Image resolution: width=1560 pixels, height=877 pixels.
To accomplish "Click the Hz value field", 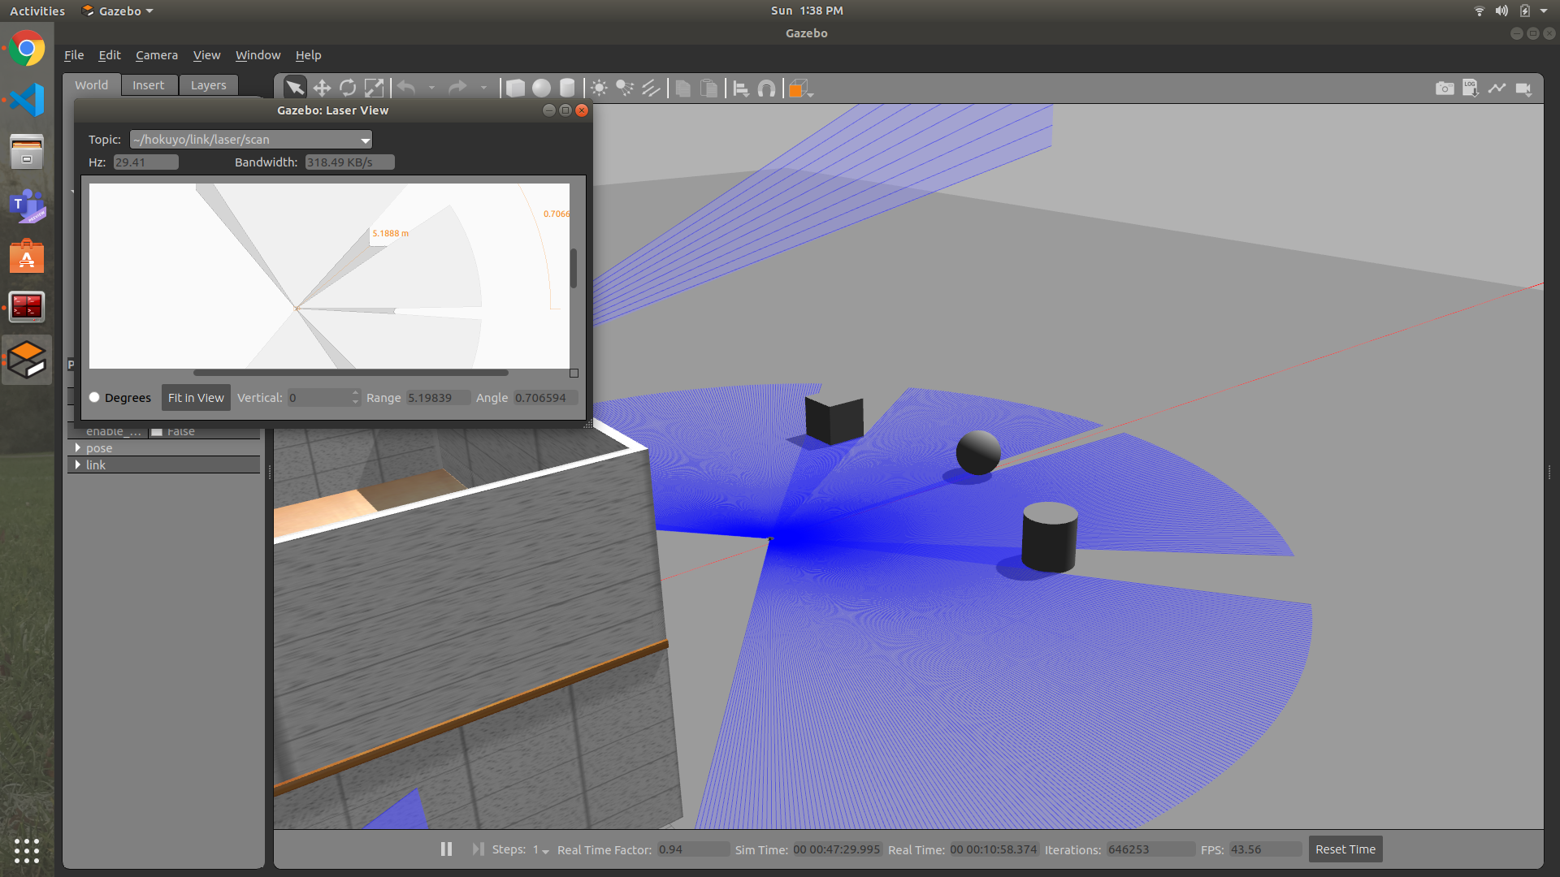I will coord(145,162).
